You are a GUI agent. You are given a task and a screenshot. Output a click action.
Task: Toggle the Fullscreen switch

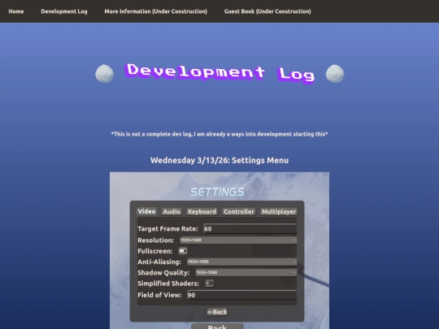point(183,251)
